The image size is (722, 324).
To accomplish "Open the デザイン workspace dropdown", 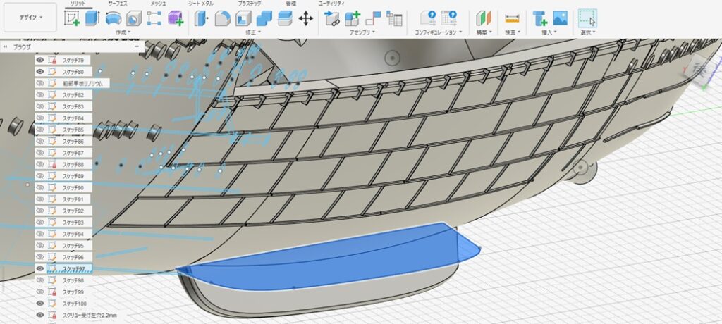I will pos(30,17).
